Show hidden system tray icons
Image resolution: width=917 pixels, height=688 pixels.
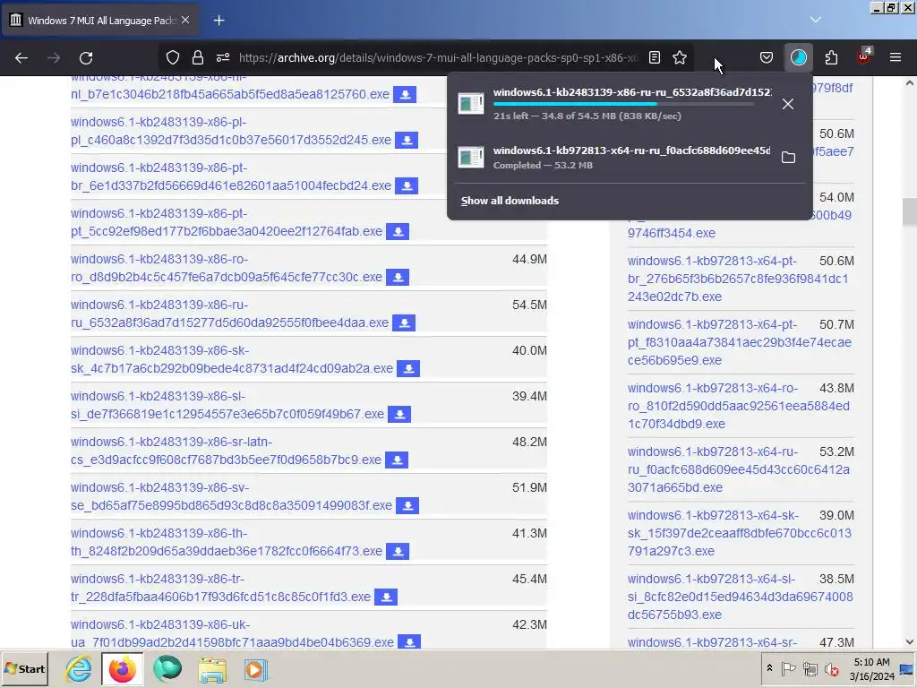tap(769, 668)
